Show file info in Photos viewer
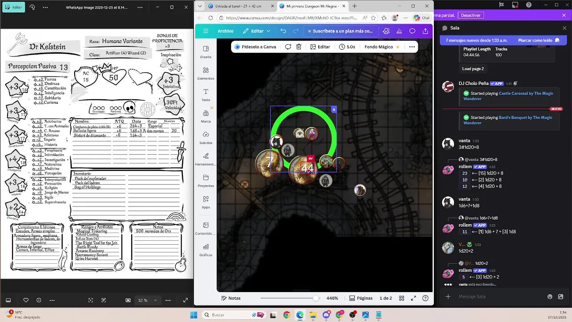This screenshot has width=572, height=322. point(39,300)
